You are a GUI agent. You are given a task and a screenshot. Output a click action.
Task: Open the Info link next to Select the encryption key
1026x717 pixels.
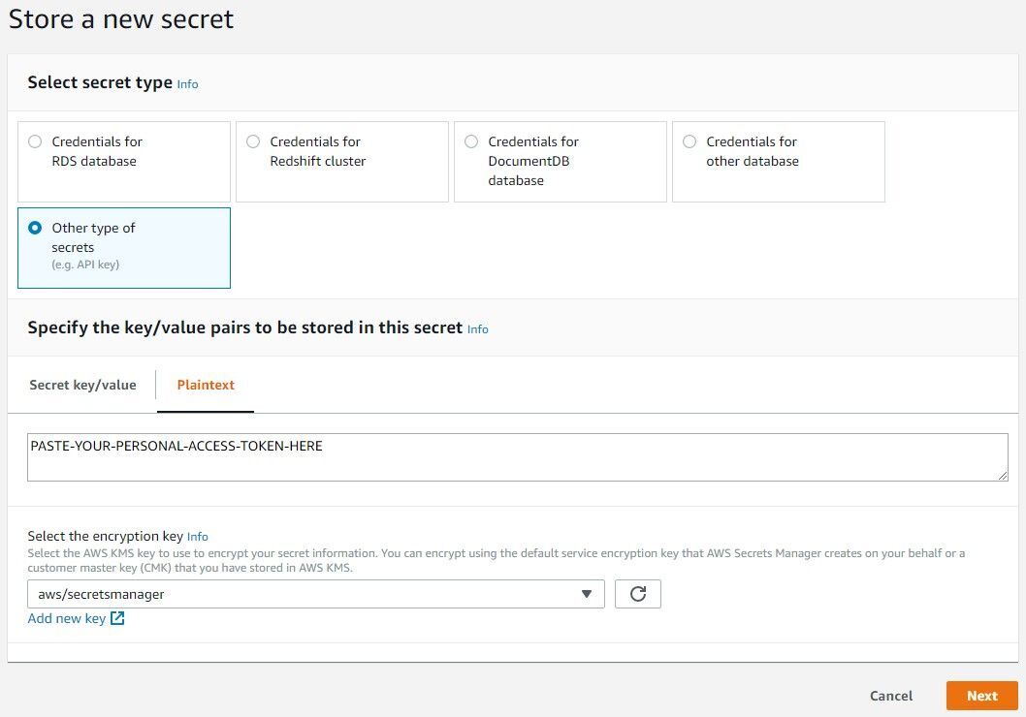pyautogui.click(x=198, y=536)
